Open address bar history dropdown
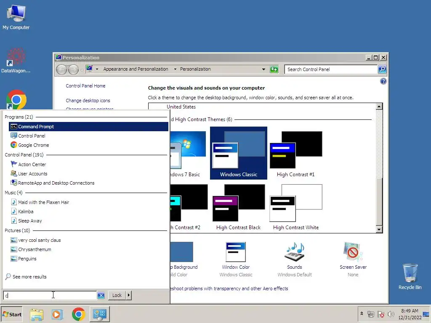 click(263, 69)
